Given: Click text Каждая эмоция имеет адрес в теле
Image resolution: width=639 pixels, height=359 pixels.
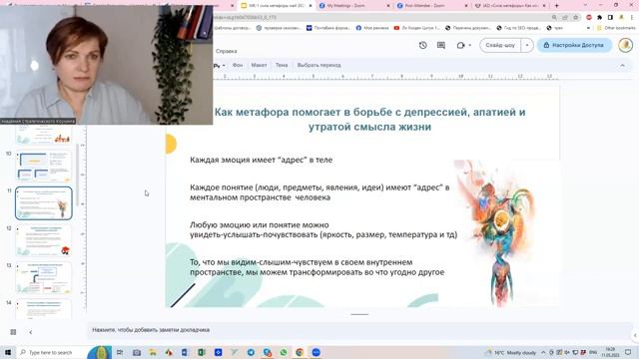Looking at the screenshot, I should (x=261, y=160).
